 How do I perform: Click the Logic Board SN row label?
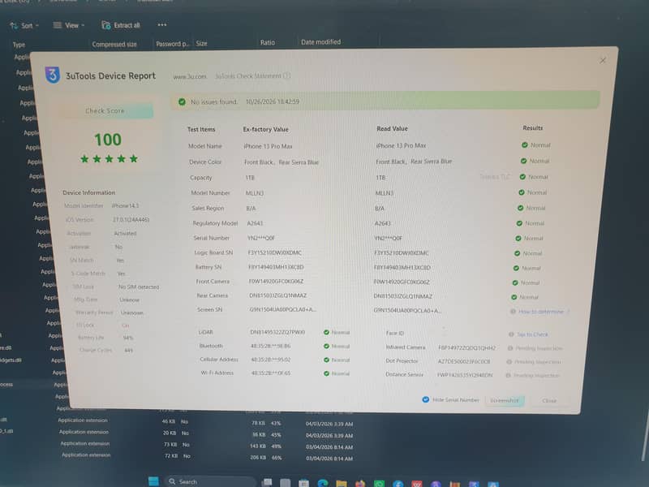(213, 252)
